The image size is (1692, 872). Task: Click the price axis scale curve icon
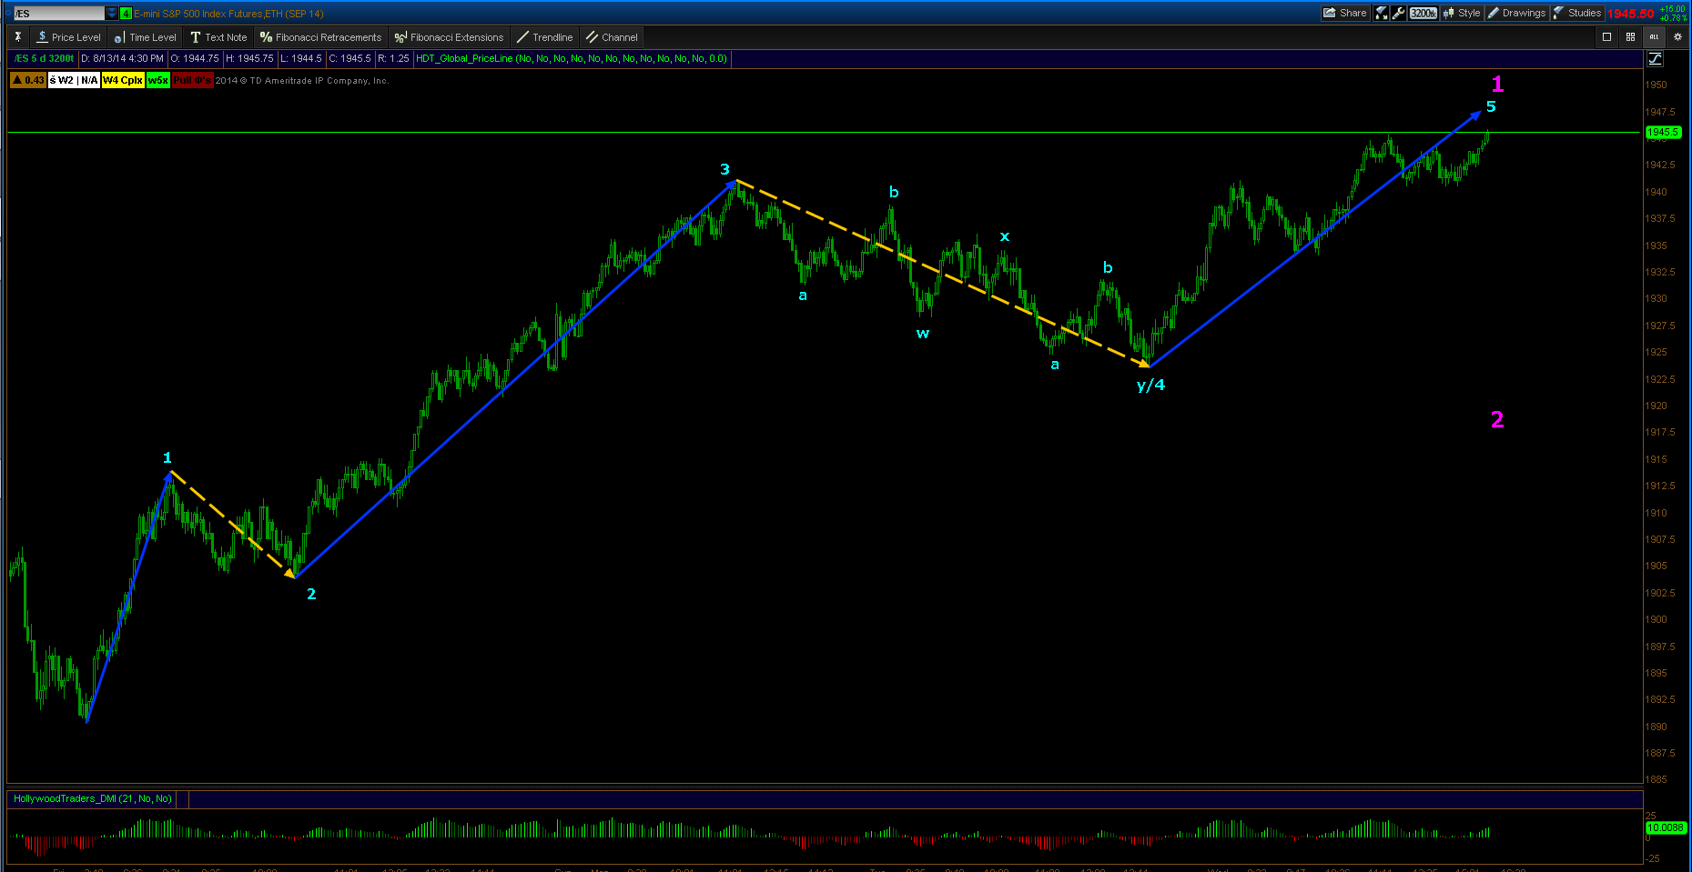click(x=1656, y=59)
